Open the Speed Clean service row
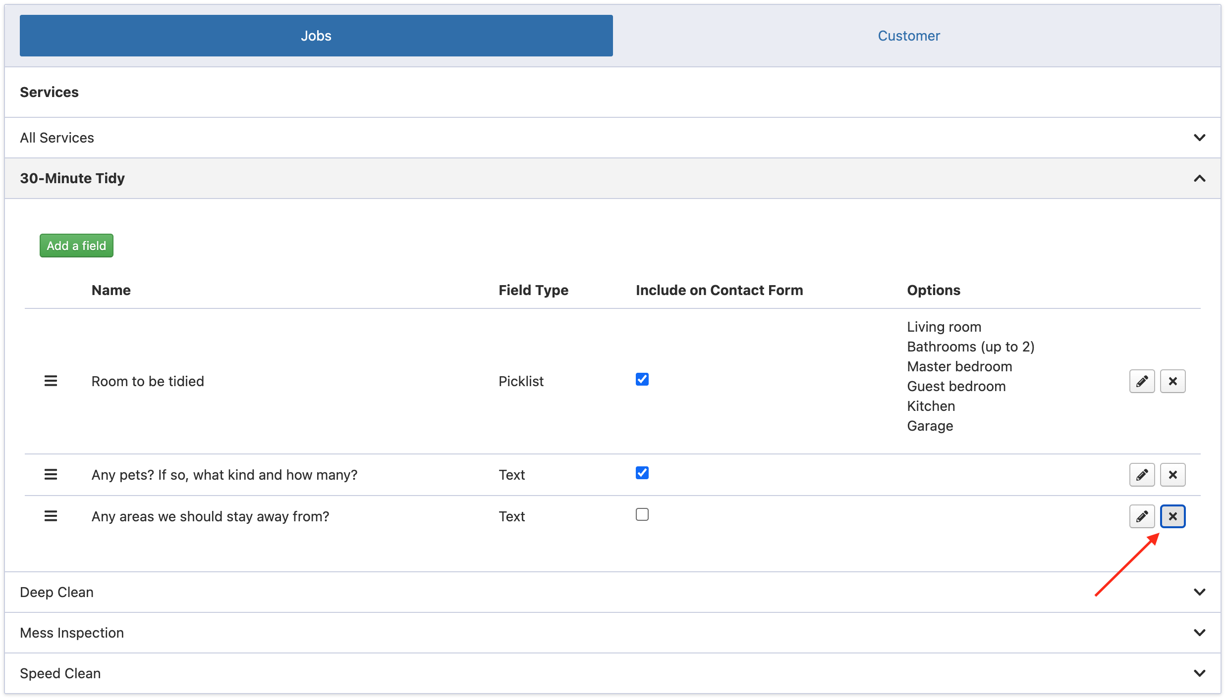The image size is (1225, 700). pyautogui.click(x=612, y=673)
